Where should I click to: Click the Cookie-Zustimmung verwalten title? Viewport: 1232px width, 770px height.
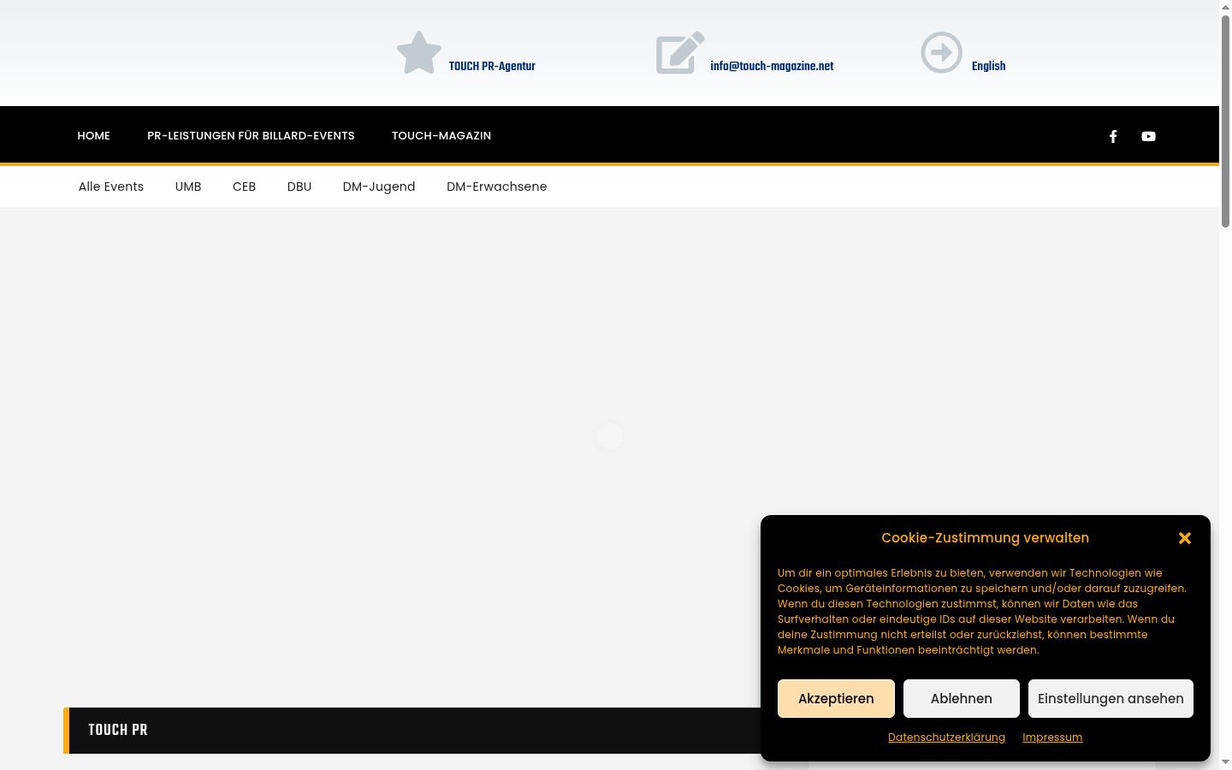click(x=985, y=538)
